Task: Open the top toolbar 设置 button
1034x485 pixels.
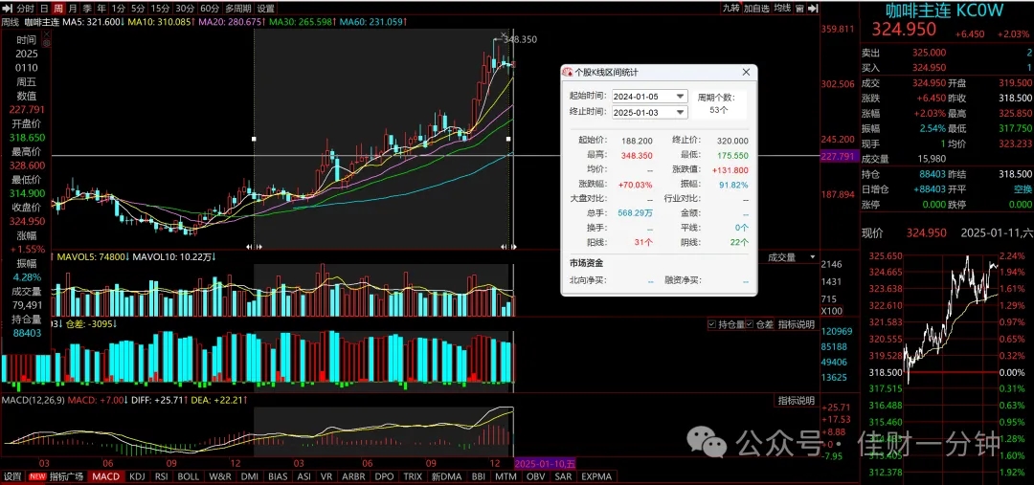Action: point(266,9)
